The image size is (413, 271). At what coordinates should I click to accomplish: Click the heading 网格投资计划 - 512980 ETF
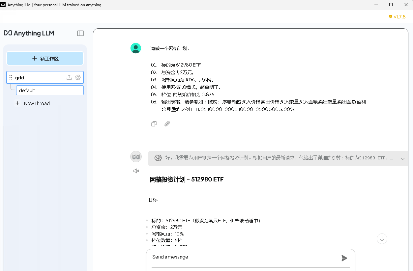click(x=187, y=179)
